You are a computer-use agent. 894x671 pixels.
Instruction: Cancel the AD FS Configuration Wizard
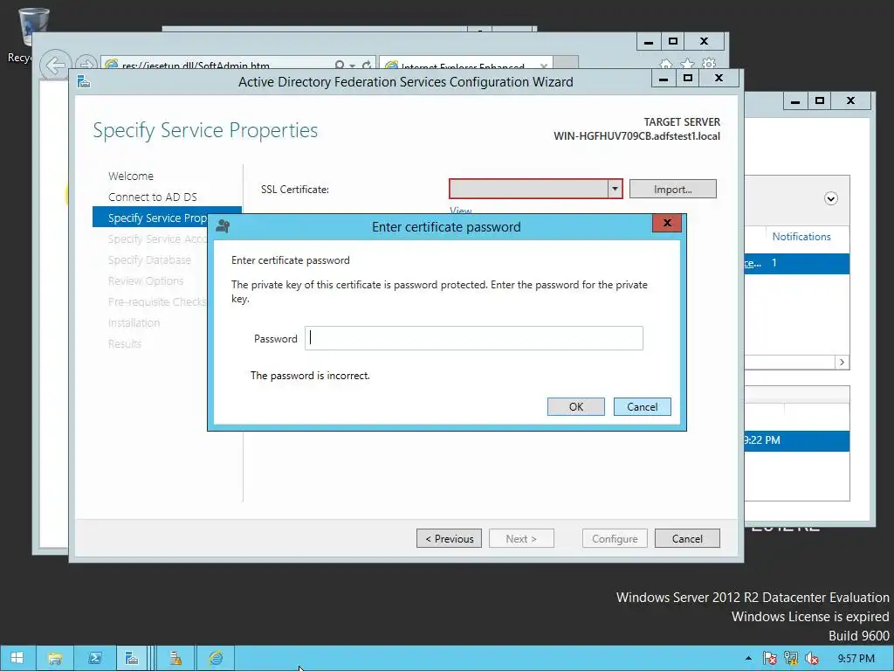pos(687,538)
